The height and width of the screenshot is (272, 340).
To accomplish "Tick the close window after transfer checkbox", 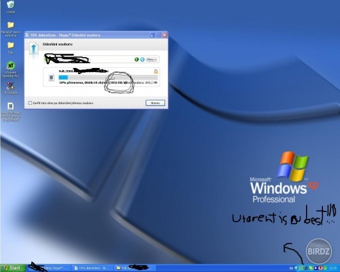I will [x=30, y=103].
